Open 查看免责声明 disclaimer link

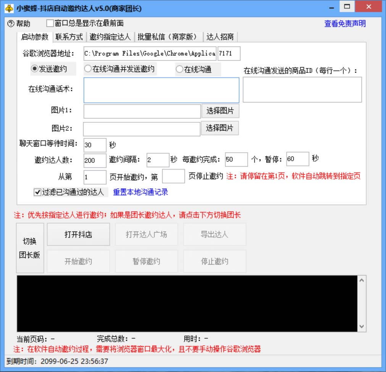tap(344, 23)
